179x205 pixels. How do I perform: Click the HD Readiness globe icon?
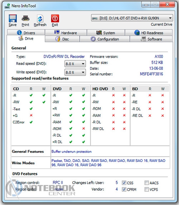point(137,33)
